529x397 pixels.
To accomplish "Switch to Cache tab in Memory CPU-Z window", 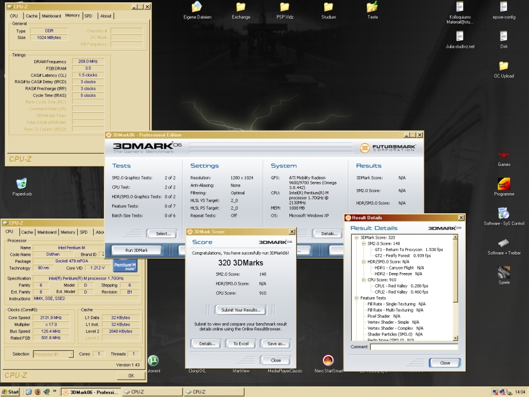I will pos(31,16).
